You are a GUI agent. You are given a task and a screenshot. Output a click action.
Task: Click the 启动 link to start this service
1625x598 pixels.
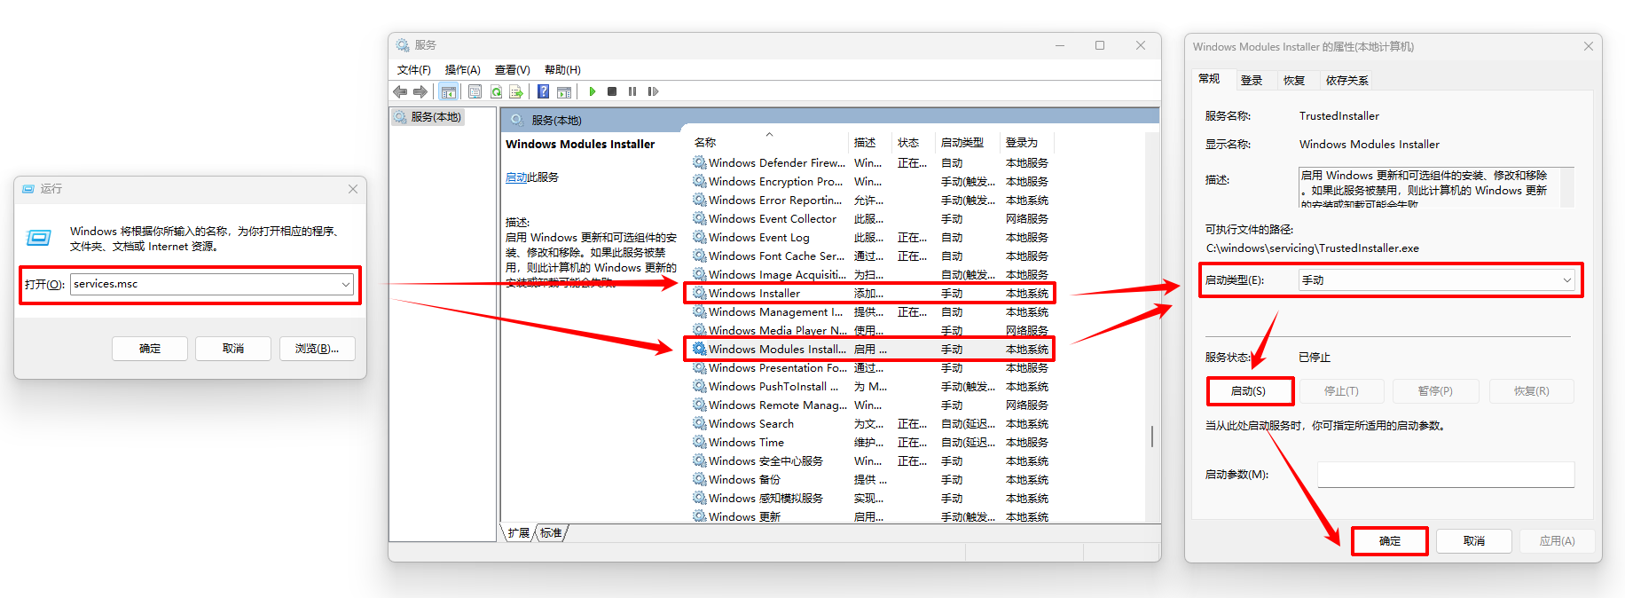(516, 177)
